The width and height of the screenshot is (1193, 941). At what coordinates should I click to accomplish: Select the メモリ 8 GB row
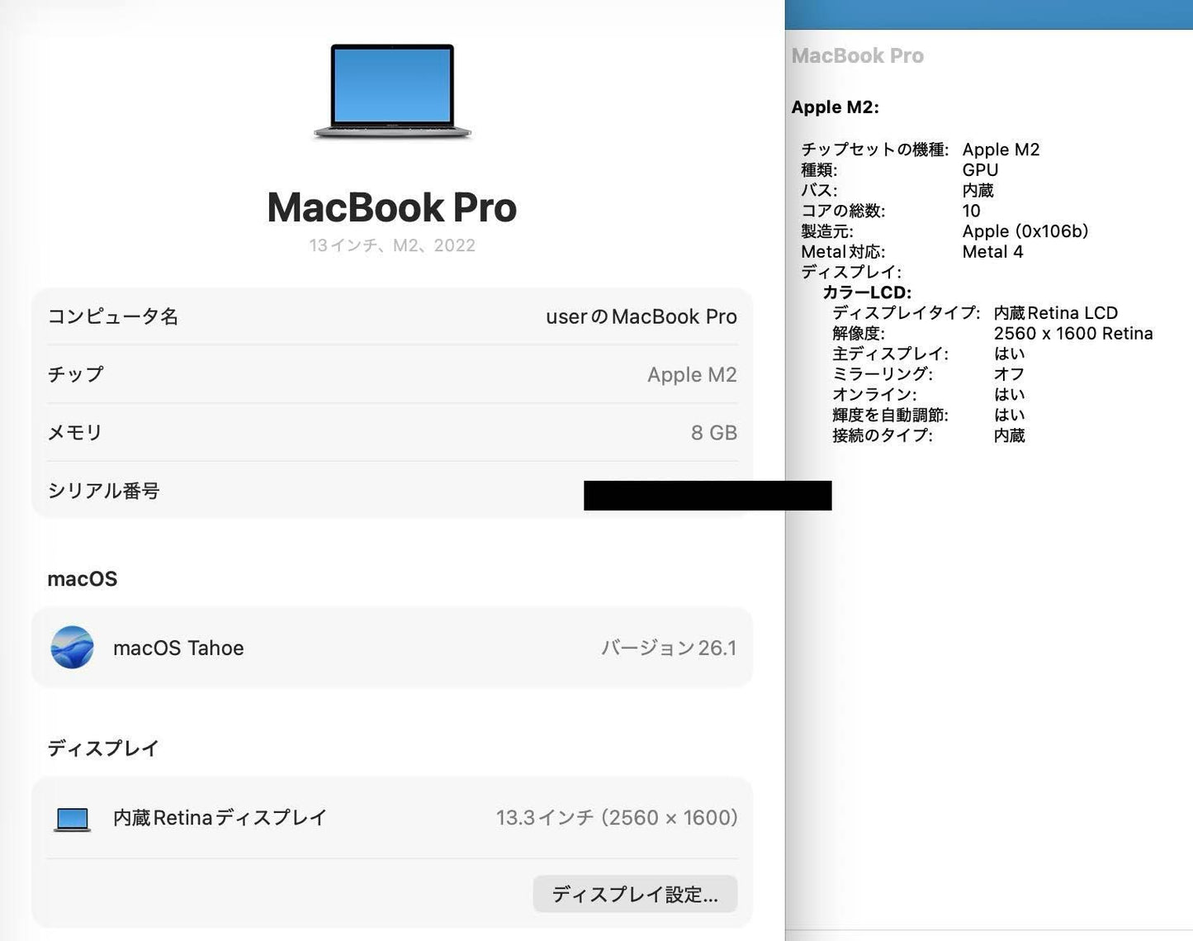(x=392, y=432)
